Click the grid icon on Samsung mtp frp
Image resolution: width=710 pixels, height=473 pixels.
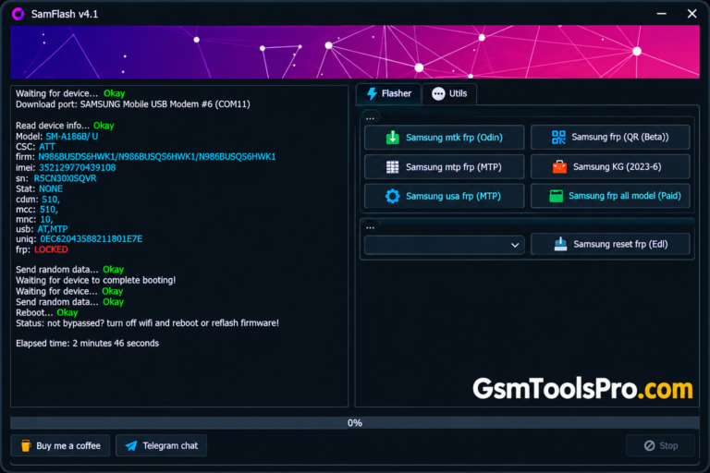pyautogui.click(x=393, y=167)
